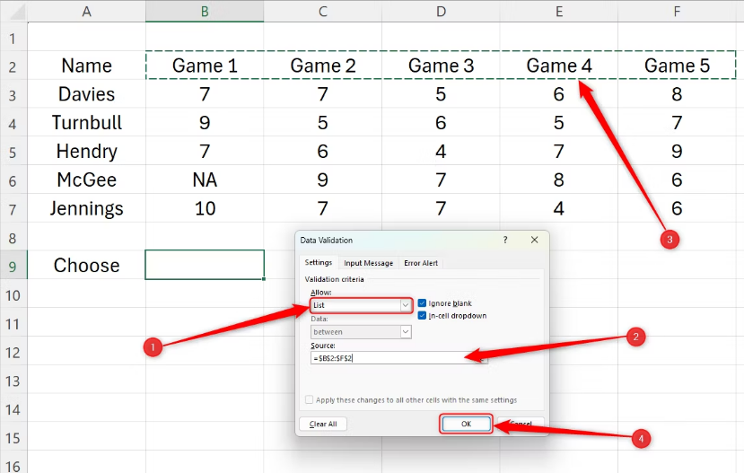Viewport: 744px width, 473px height.
Task: Check Apply these changes to all other cells
Action: coord(310,400)
